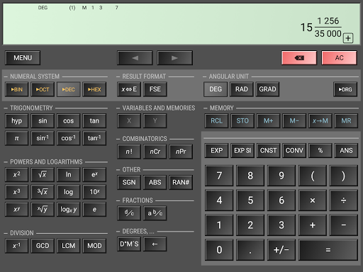Click the fraction result in the display
Viewport: 363px width, 272px height.
[x=321, y=28]
